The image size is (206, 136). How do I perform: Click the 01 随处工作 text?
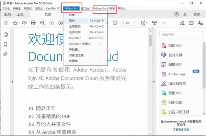pos(42,108)
